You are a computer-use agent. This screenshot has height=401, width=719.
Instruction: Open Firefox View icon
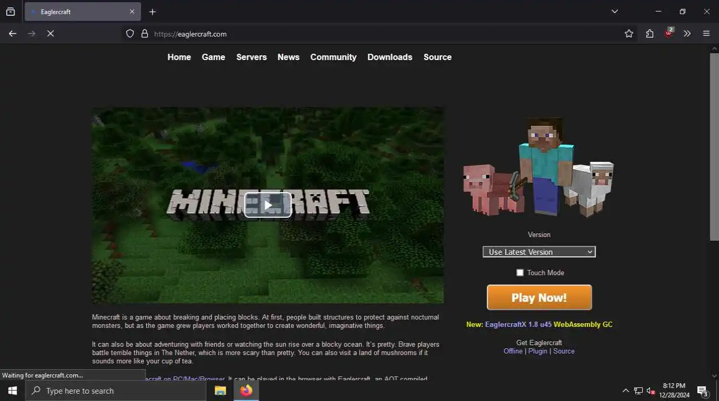(10, 11)
